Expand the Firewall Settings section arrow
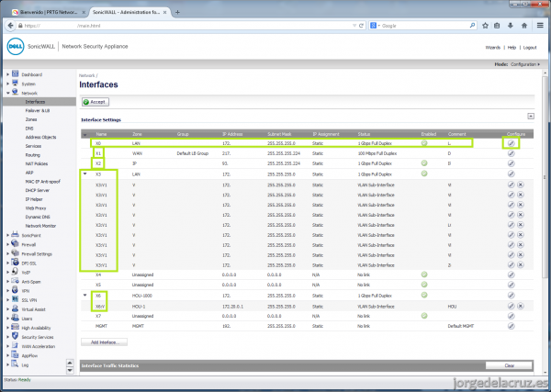 (x=7, y=253)
